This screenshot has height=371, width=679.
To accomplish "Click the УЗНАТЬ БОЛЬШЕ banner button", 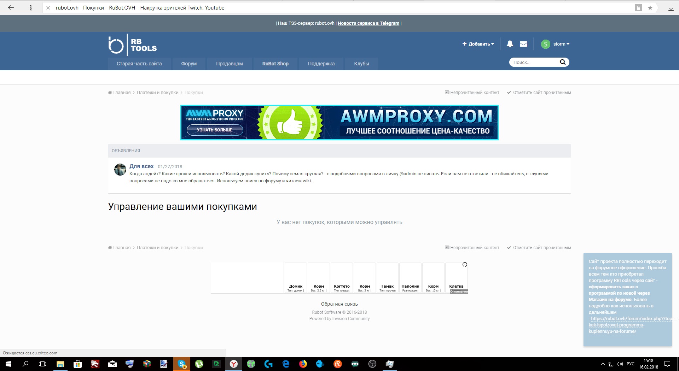I will 215,130.
